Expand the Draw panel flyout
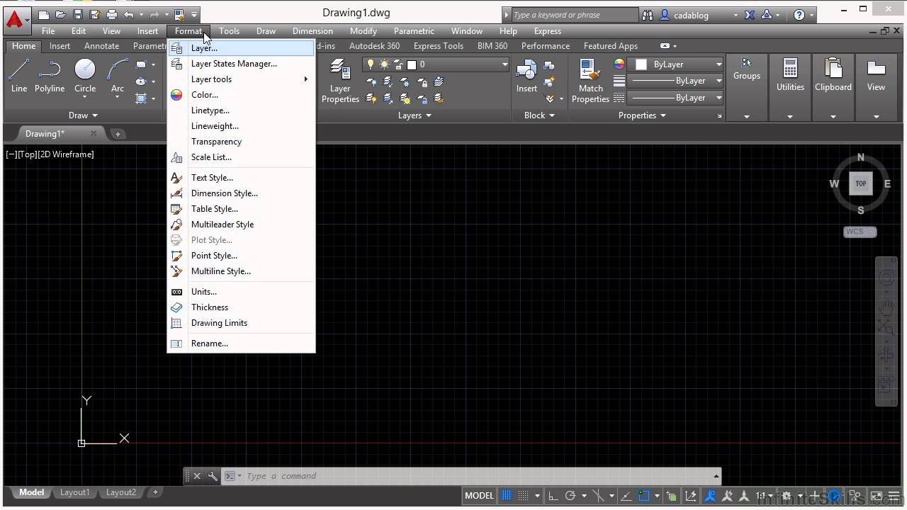 point(84,115)
